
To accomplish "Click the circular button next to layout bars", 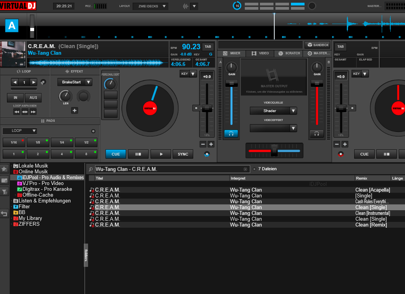I will click(312, 6).
